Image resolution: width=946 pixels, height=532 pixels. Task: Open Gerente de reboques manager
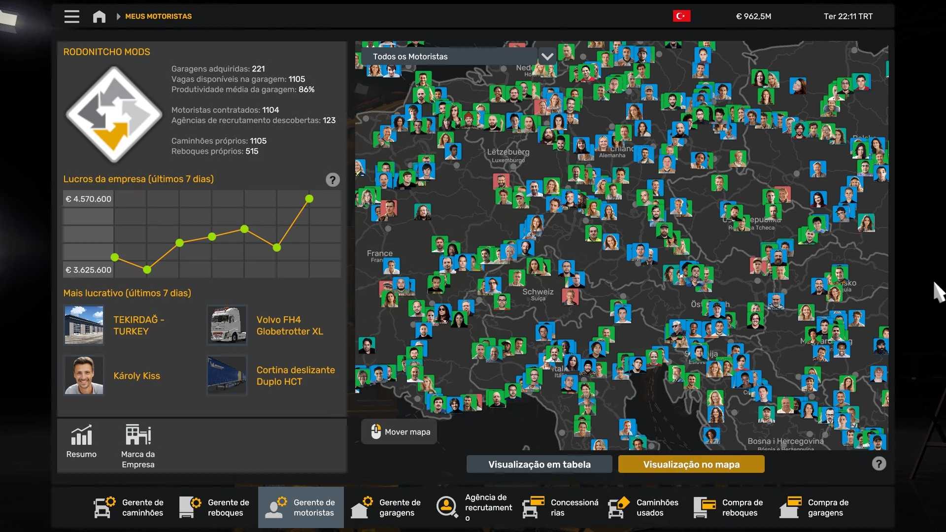(x=214, y=507)
